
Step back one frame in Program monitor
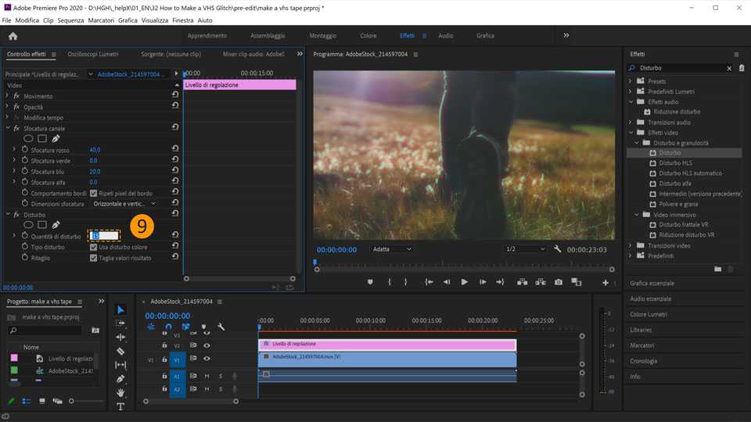coord(447,282)
